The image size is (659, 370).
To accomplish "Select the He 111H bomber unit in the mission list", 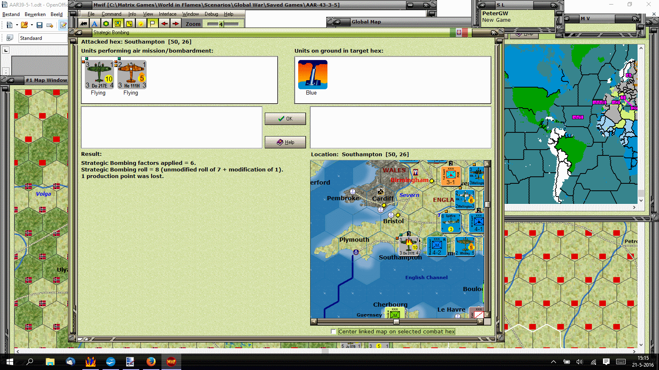I will (132, 75).
